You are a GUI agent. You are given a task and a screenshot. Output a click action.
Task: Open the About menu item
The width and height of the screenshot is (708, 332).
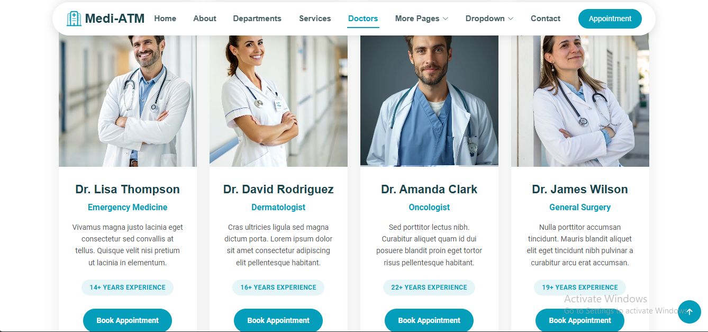pos(205,19)
